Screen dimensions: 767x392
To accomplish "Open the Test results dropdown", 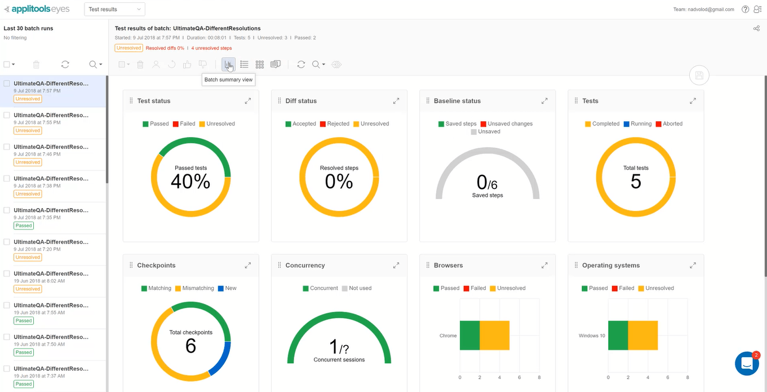I will pyautogui.click(x=114, y=9).
